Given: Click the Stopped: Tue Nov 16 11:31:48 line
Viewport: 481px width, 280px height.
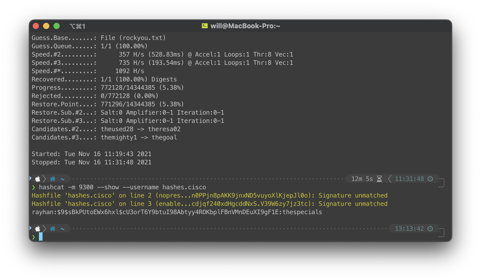Looking at the screenshot, I should 92,162.
